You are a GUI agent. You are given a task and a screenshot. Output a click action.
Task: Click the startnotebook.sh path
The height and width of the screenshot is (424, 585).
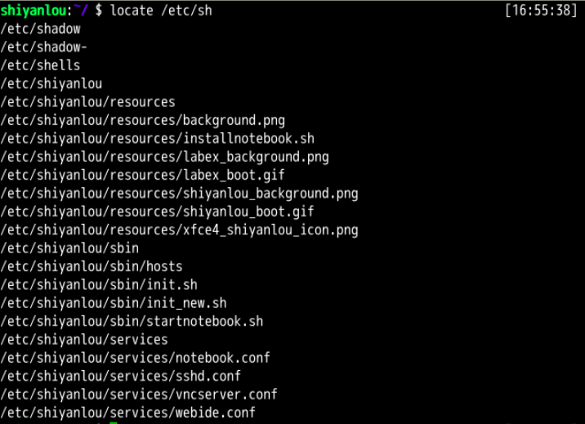(132, 321)
